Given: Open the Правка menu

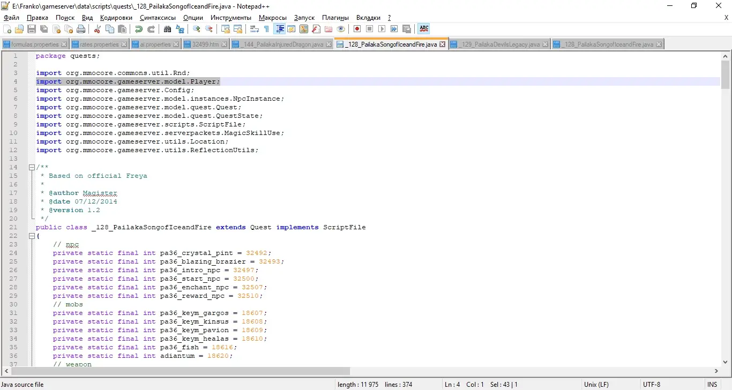Looking at the screenshot, I should point(38,18).
